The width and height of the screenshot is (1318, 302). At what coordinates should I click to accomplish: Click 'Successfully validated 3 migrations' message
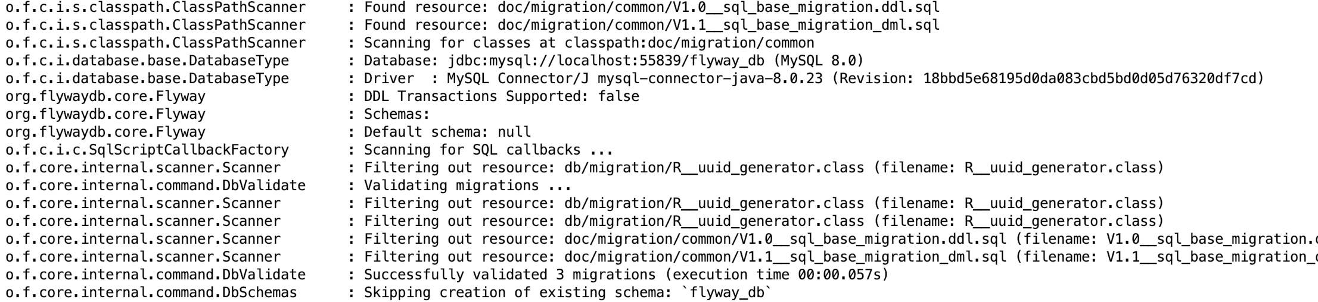point(509,275)
